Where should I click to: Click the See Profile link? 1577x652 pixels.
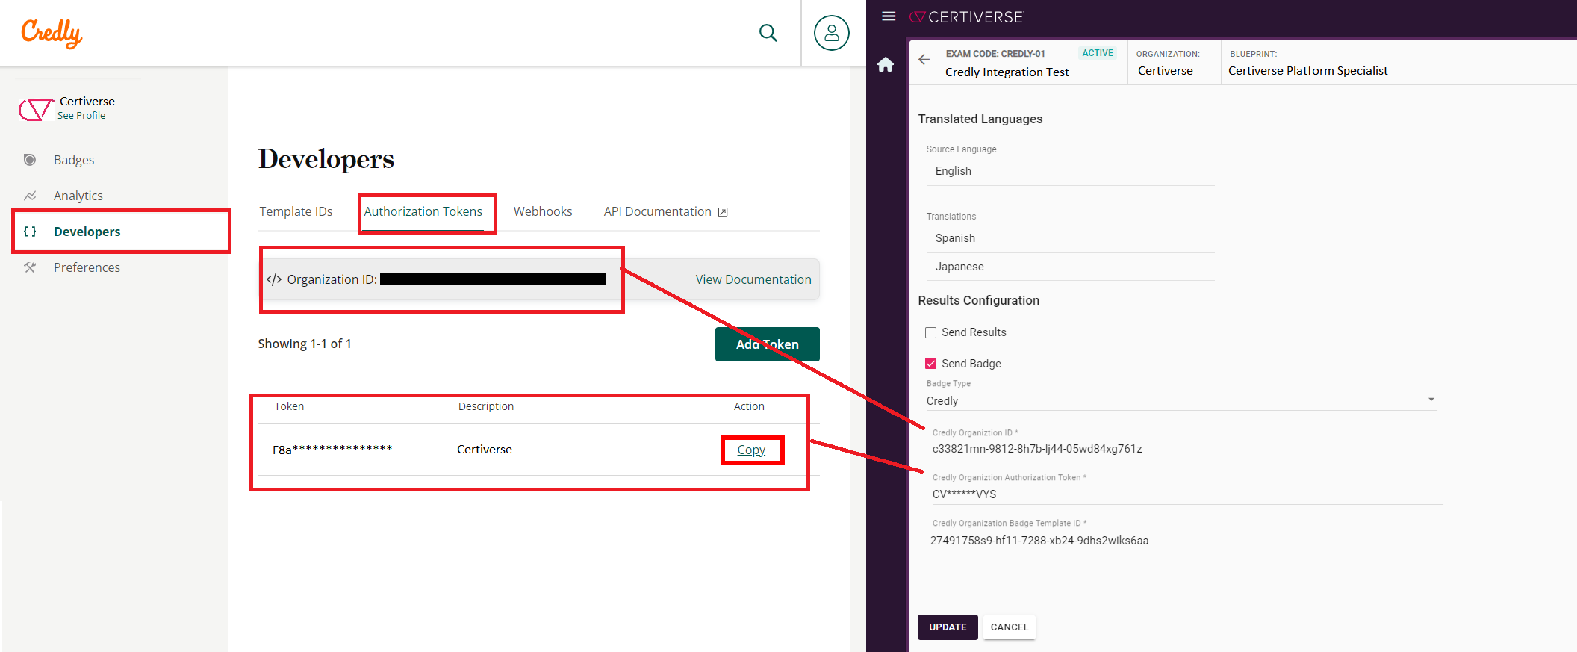81,116
